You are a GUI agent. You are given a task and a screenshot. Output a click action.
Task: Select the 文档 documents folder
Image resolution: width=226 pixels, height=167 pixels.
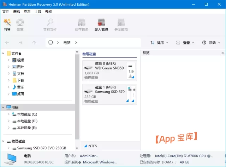18,74
